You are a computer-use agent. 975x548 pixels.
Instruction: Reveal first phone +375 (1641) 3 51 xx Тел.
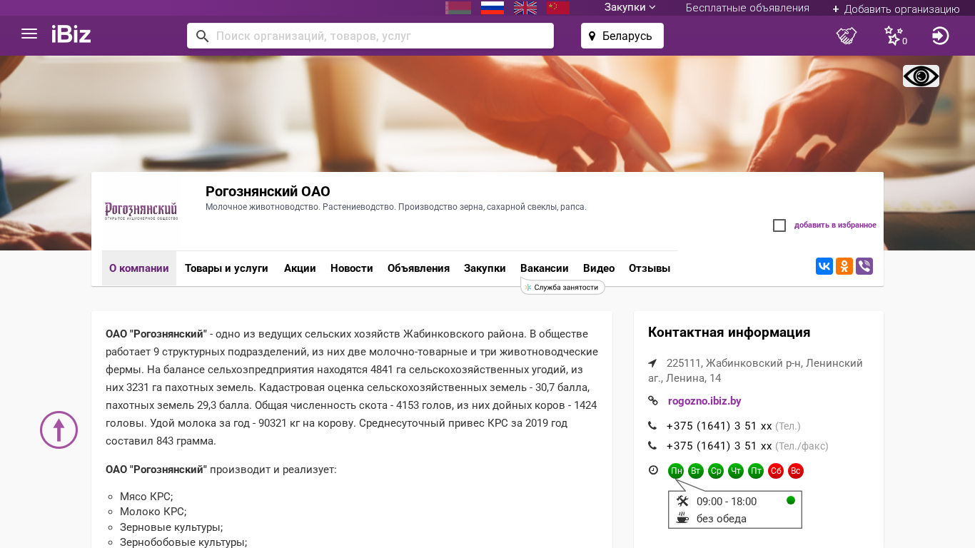(x=719, y=426)
